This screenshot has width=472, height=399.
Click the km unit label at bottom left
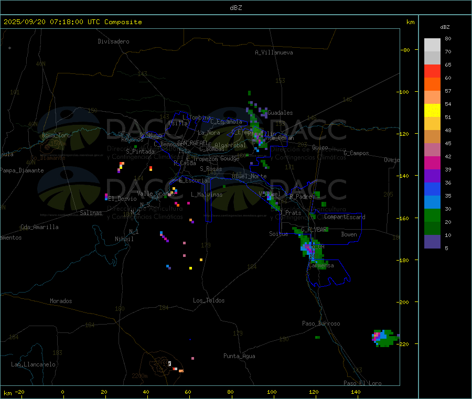coord(7,393)
